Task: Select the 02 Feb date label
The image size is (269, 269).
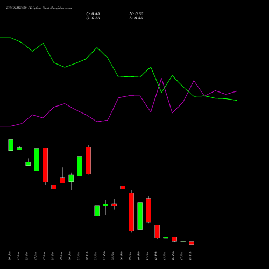Action: coord(87,256)
